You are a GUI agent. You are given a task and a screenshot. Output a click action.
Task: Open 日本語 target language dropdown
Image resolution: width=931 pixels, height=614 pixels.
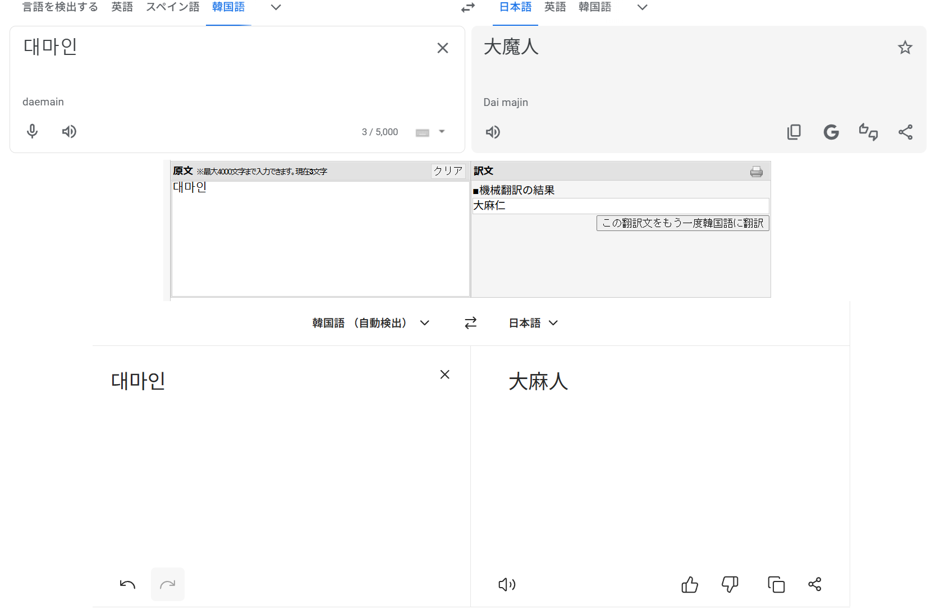coord(533,323)
